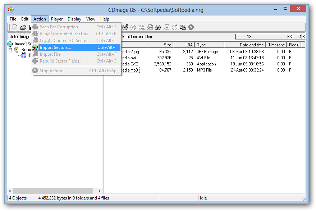Click Repair Corrupted Sectors menu entry
This screenshot has width=316, height=211.
[x=76, y=34]
